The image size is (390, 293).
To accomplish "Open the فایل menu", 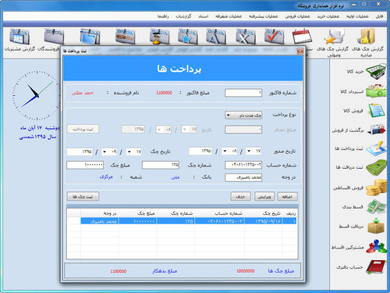I will pos(379,16).
